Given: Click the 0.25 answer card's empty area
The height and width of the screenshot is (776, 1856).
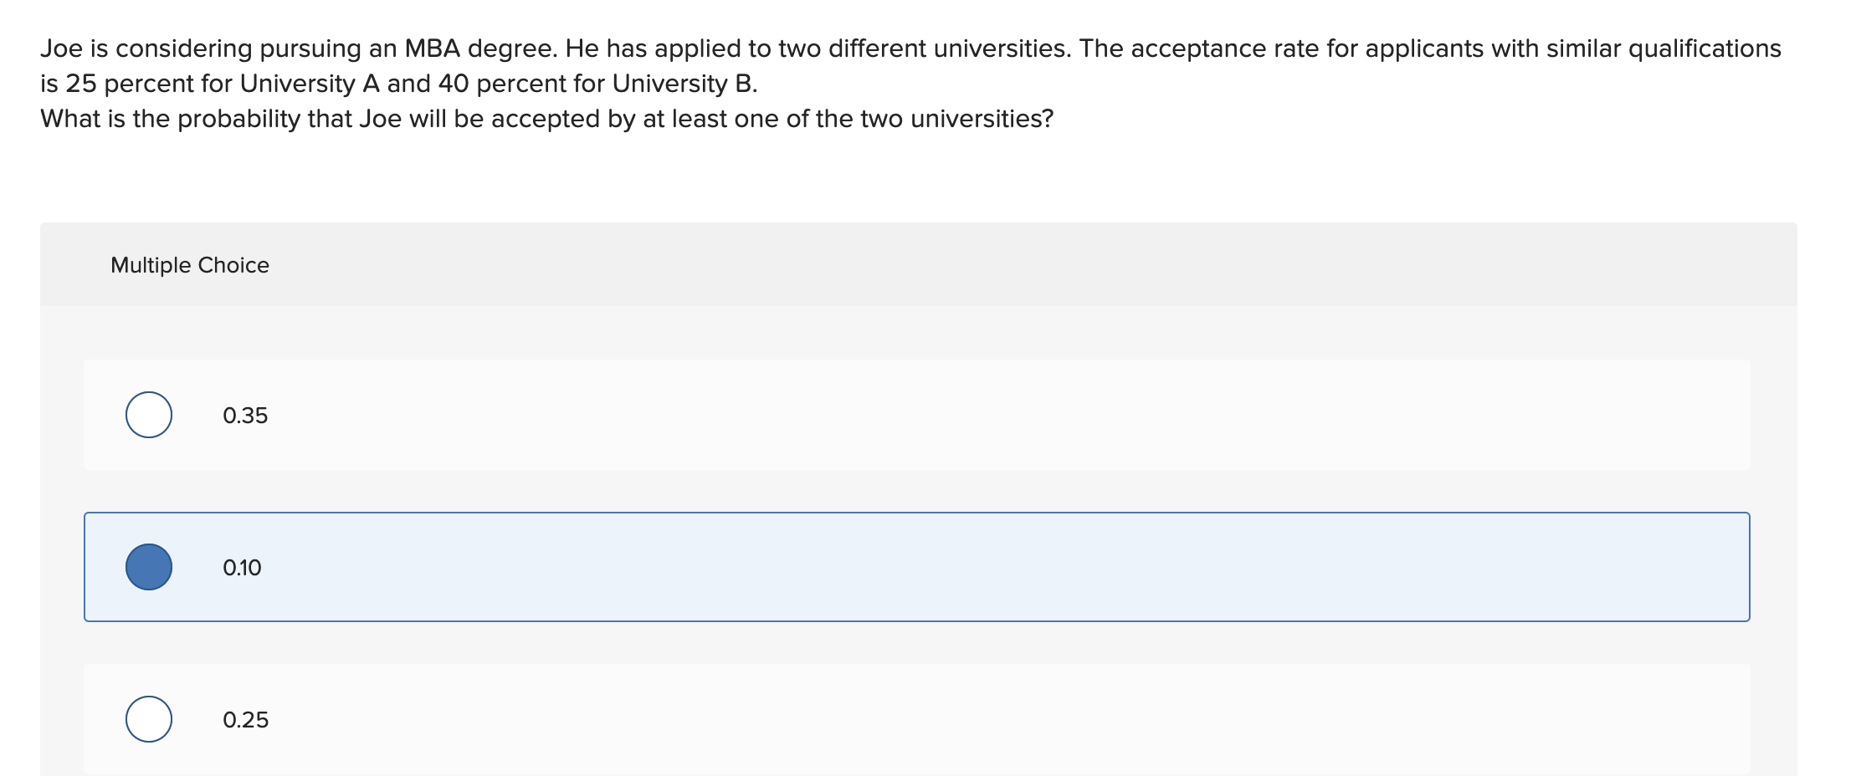Looking at the screenshot, I should tap(1004, 719).
